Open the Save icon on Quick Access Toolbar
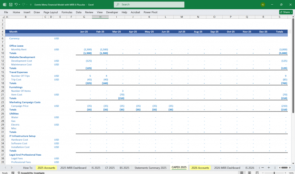The width and height of the screenshot is (295, 174). coord(11,5)
